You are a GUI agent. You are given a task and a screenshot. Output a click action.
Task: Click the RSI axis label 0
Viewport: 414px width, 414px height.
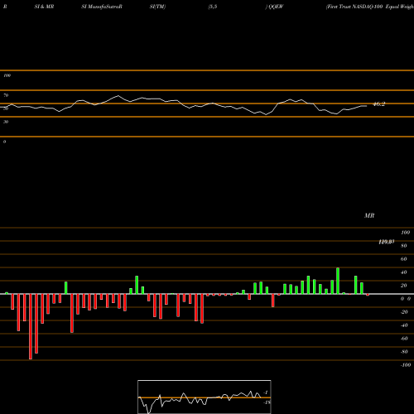pyautogui.click(x=4, y=142)
